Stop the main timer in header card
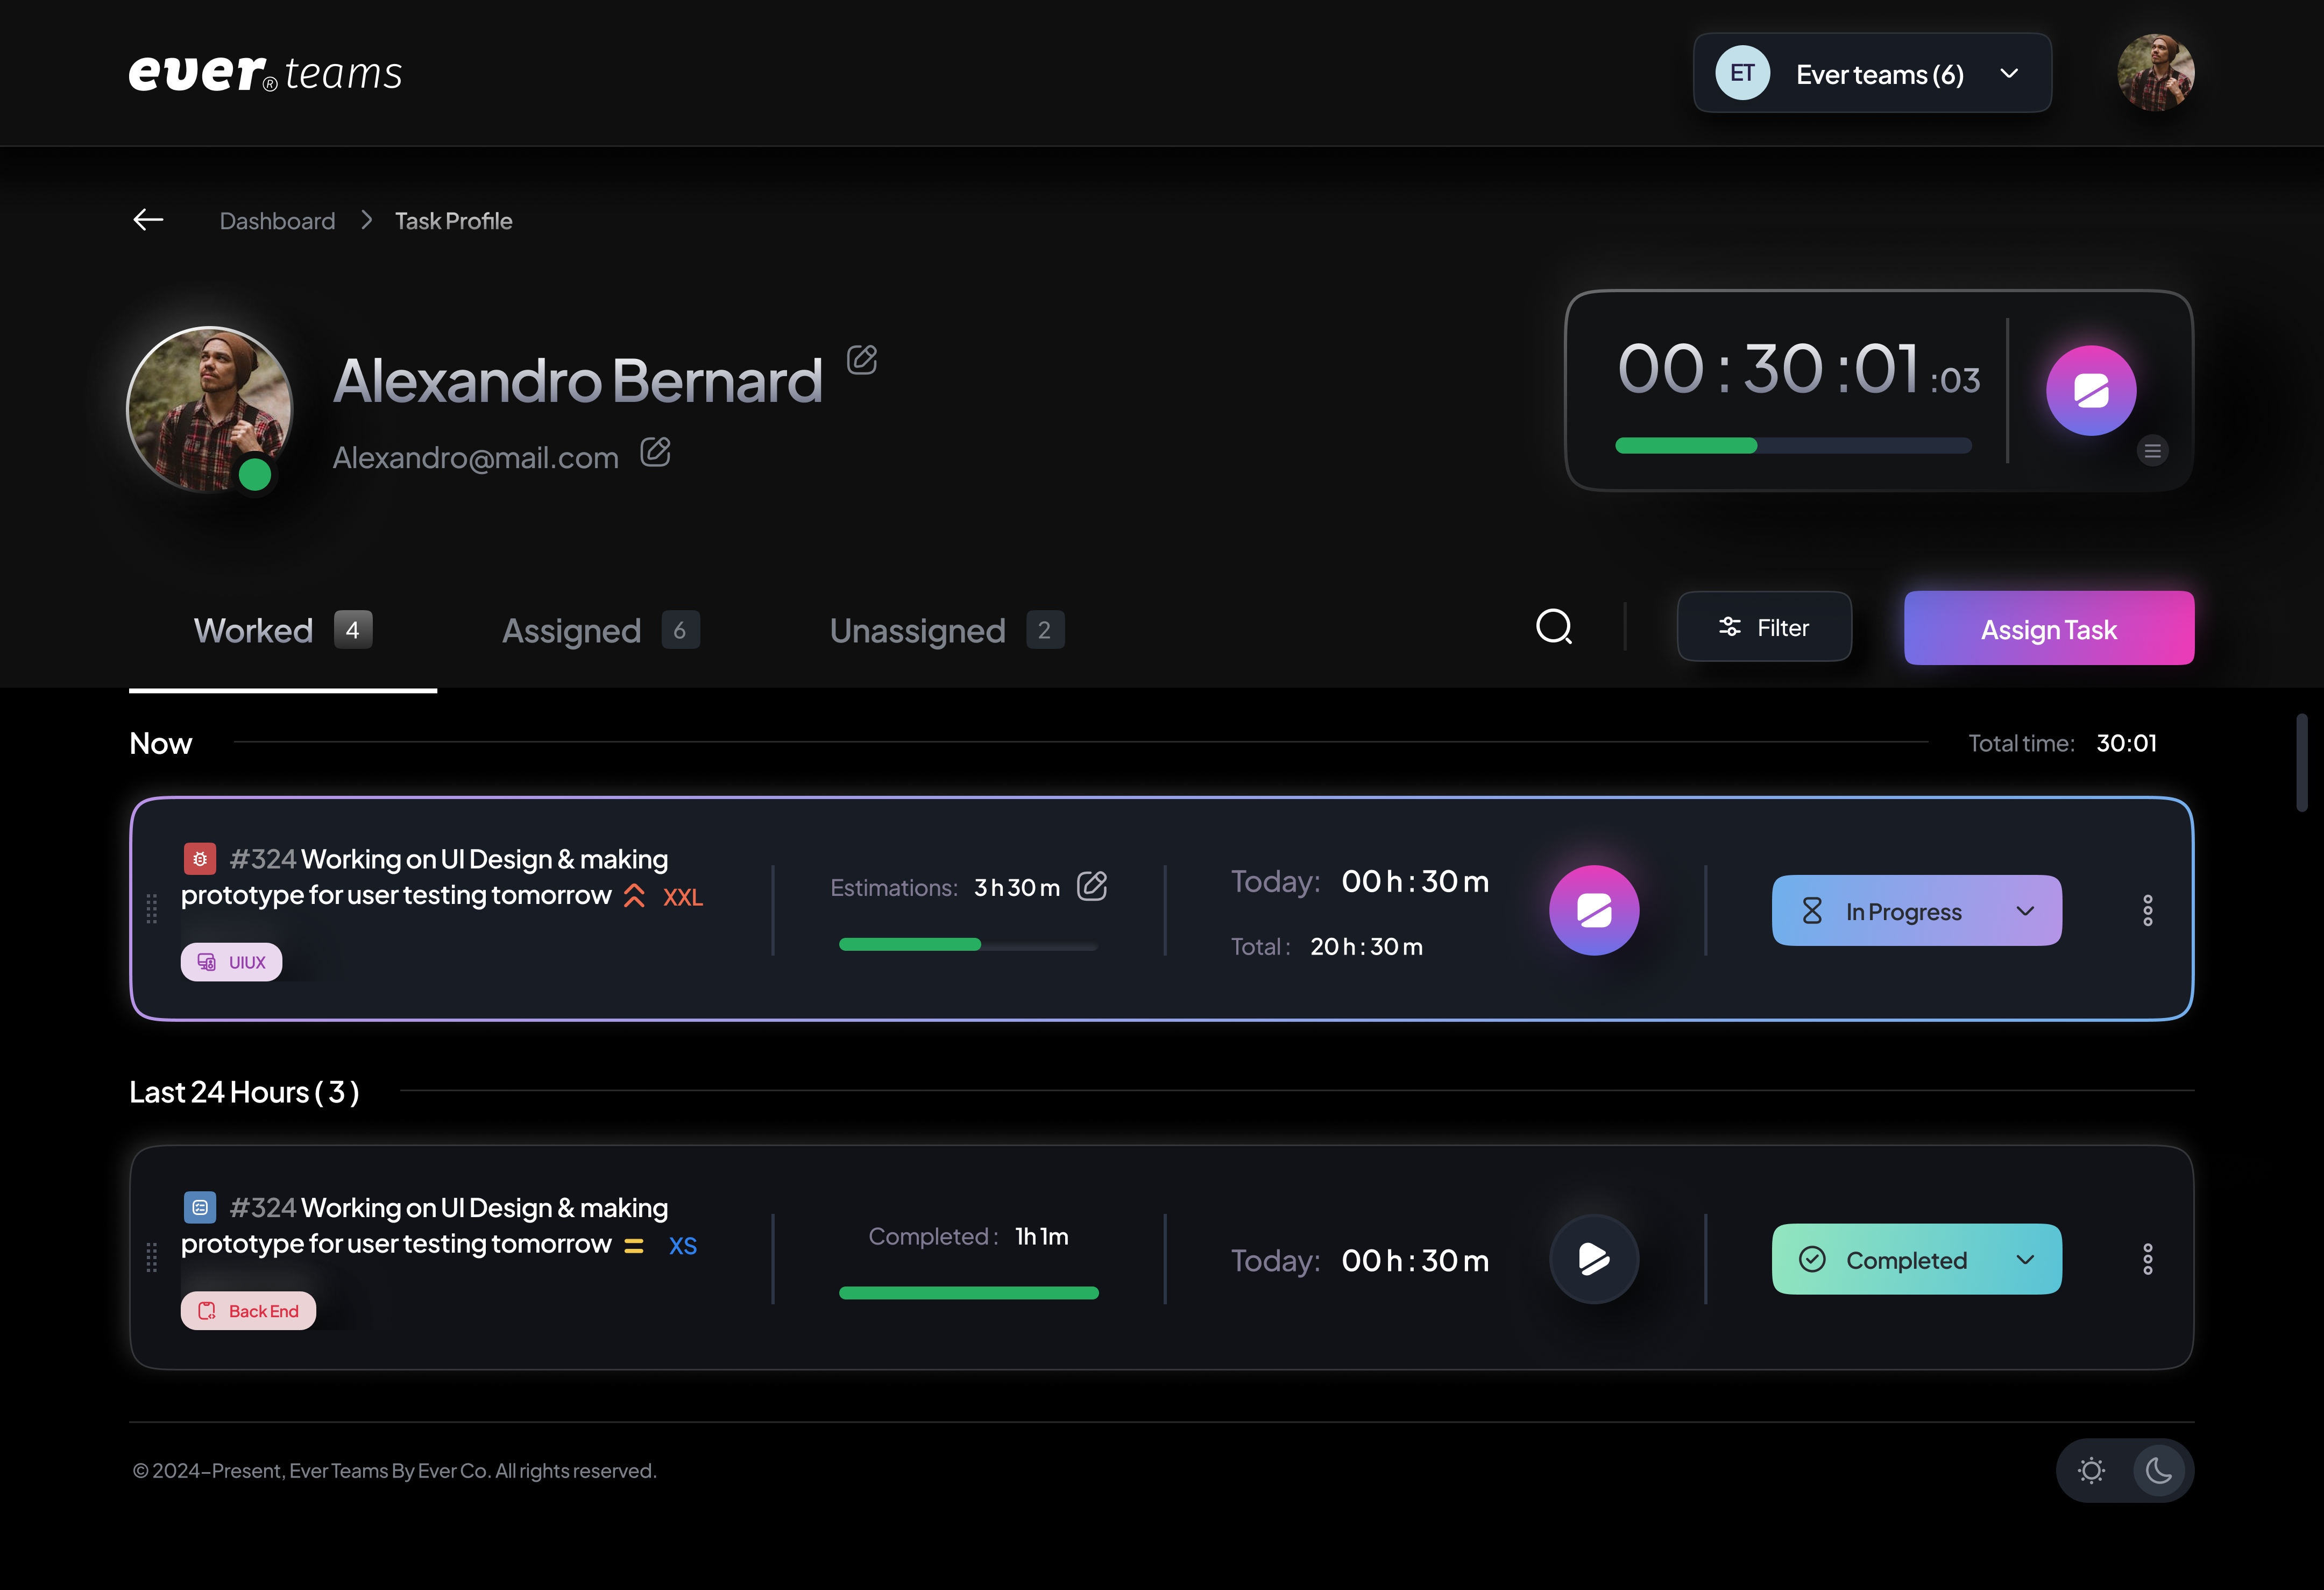This screenshot has width=2324, height=1590. point(2090,391)
